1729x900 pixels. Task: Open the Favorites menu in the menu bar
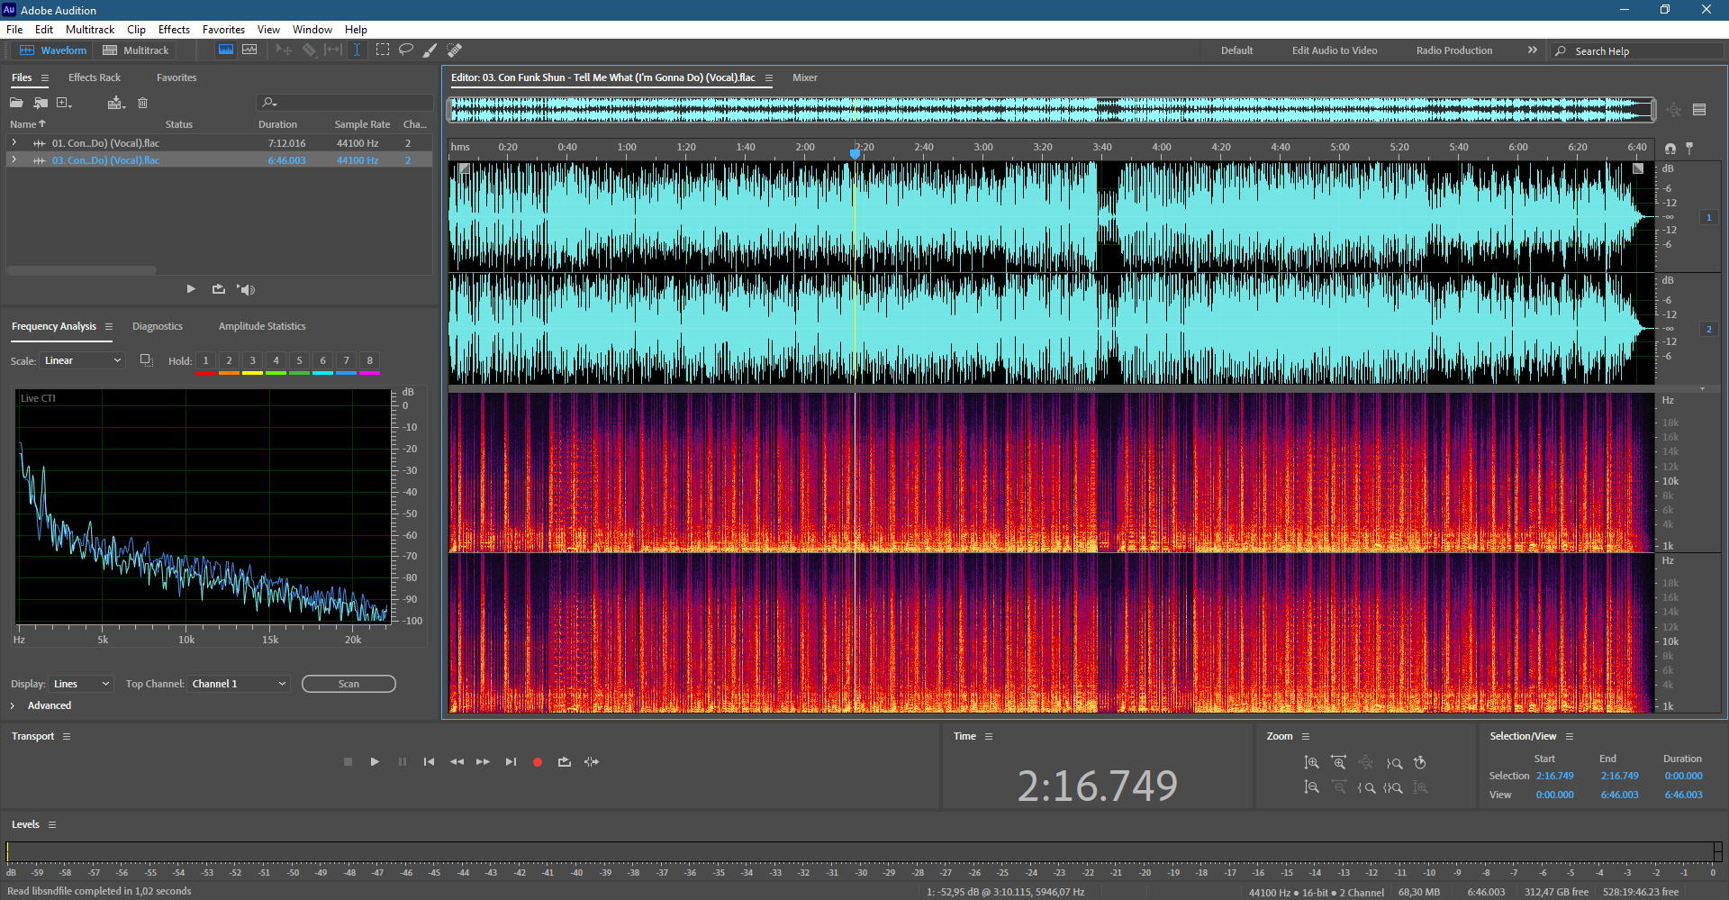[223, 30]
